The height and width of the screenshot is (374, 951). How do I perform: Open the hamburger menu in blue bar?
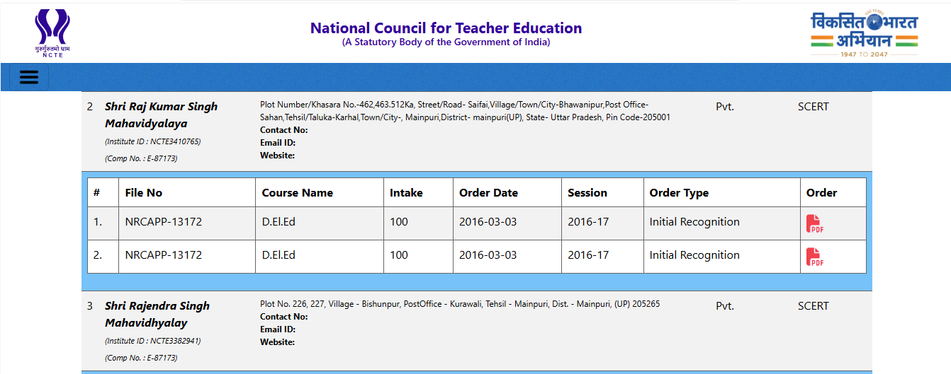tap(29, 77)
